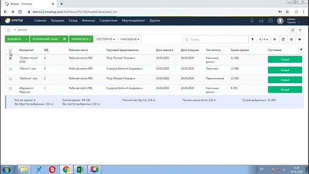Bookmark this page star in address bar
309x174 pixels.
287,12
